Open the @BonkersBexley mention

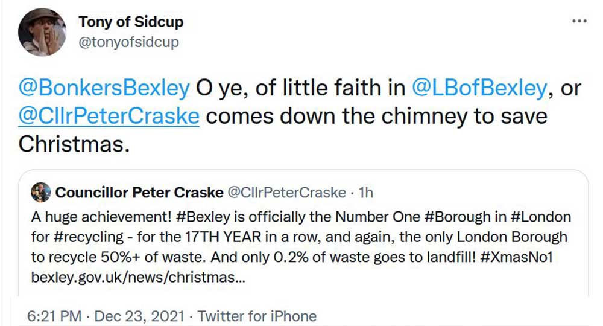(104, 88)
